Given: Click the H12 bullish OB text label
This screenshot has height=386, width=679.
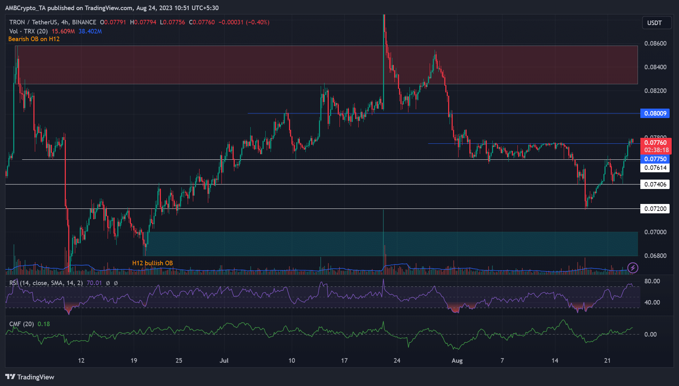Looking at the screenshot, I should click(x=152, y=263).
